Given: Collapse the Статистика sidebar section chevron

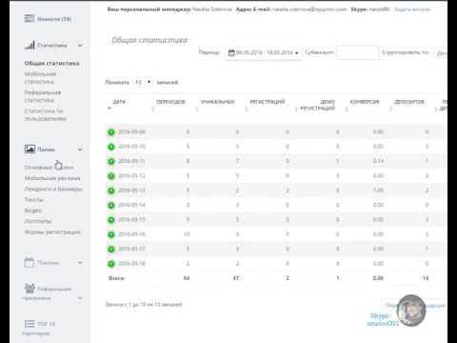Looking at the screenshot, I should [x=80, y=45].
